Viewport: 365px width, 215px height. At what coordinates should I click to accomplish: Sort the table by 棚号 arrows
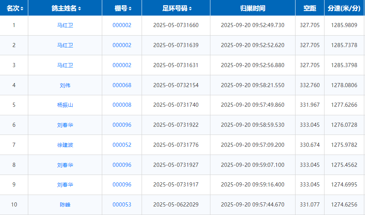point(130,9)
